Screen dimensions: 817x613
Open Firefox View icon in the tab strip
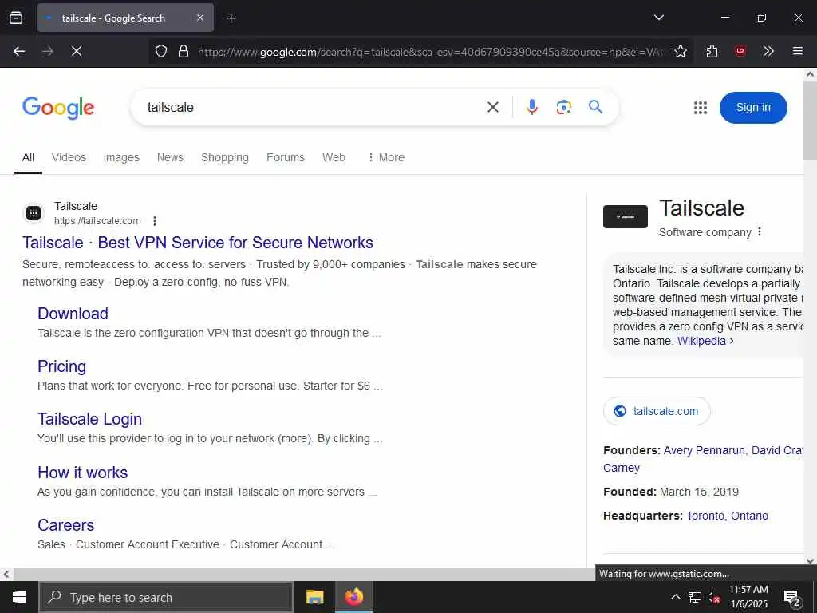point(16,18)
